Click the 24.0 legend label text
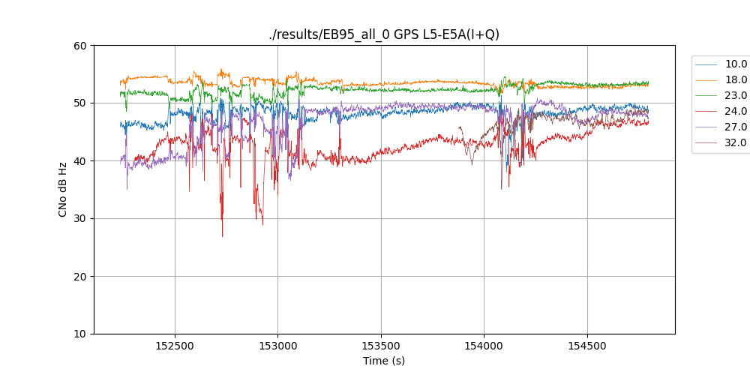The image size is (750, 375). pos(736,112)
